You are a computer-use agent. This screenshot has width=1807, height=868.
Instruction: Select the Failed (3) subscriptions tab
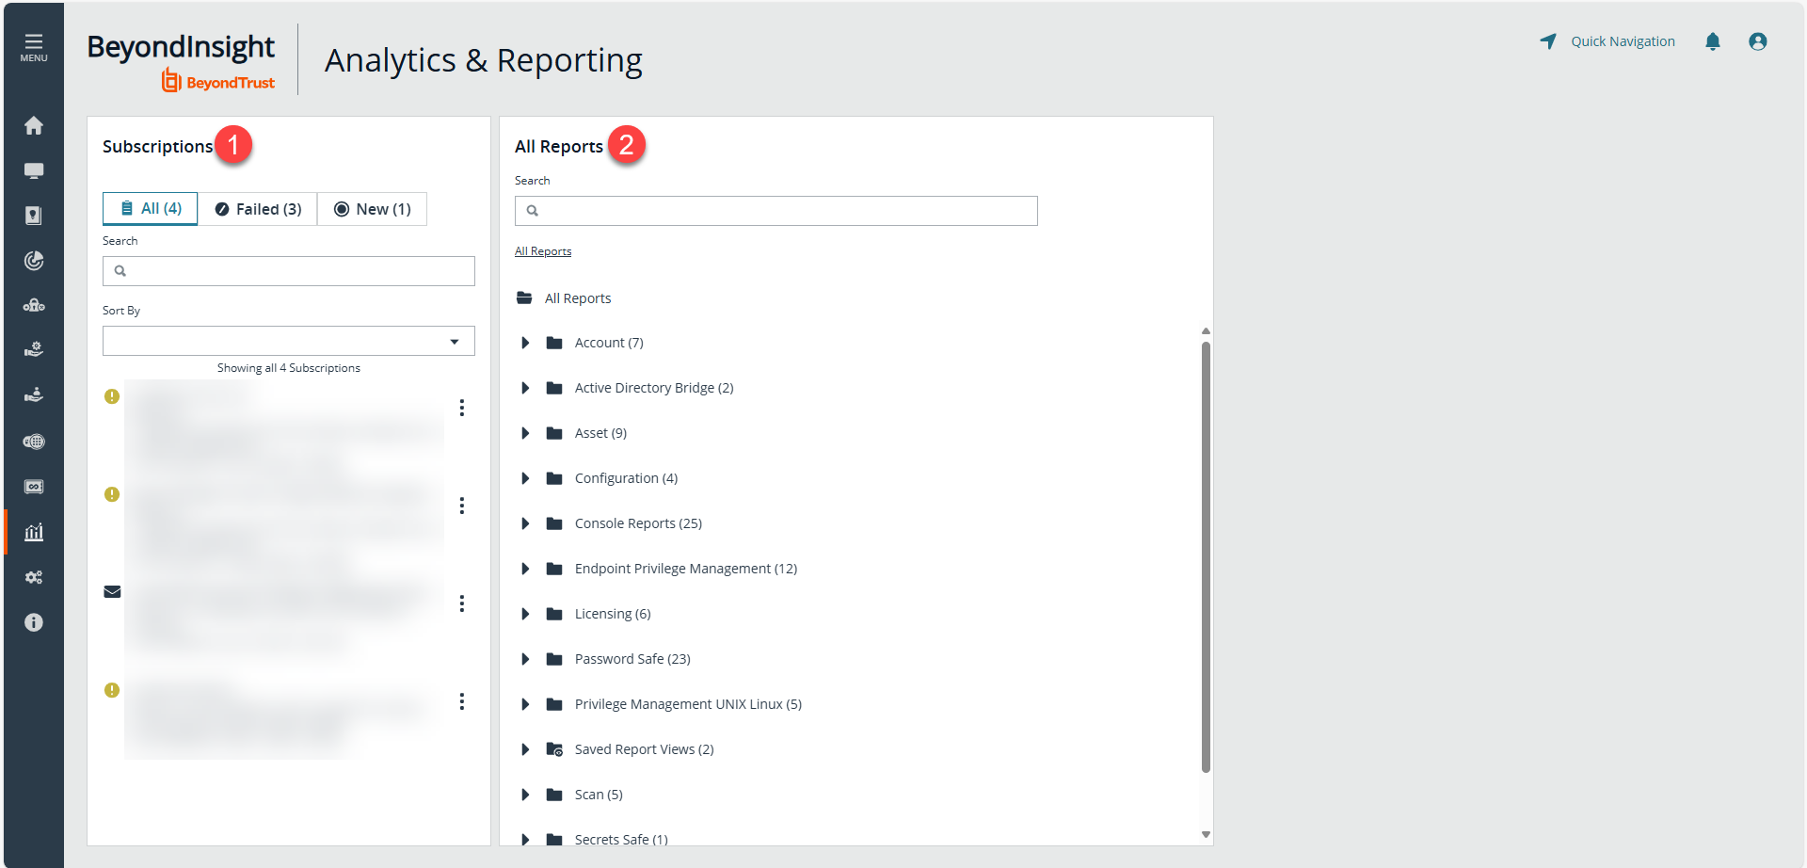[x=258, y=209]
